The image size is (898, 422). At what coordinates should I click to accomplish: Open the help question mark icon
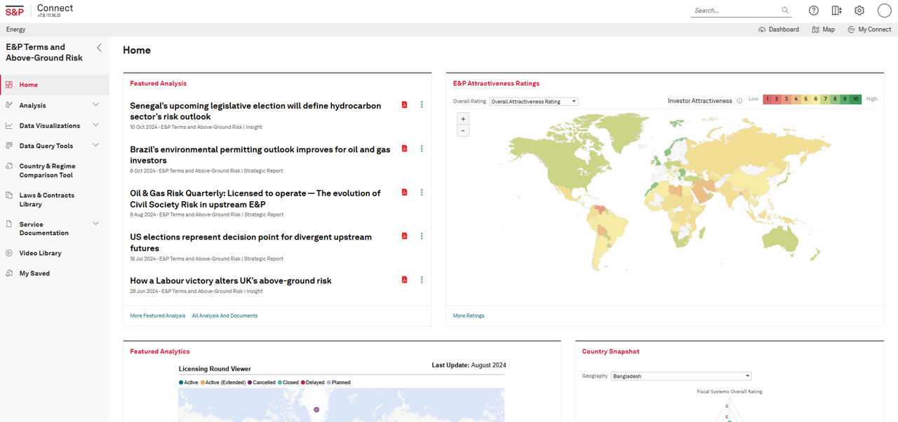pyautogui.click(x=814, y=11)
